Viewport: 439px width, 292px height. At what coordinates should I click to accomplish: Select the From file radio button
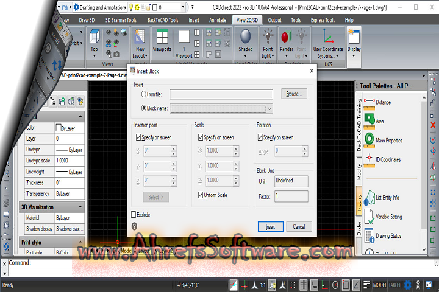pyautogui.click(x=144, y=94)
